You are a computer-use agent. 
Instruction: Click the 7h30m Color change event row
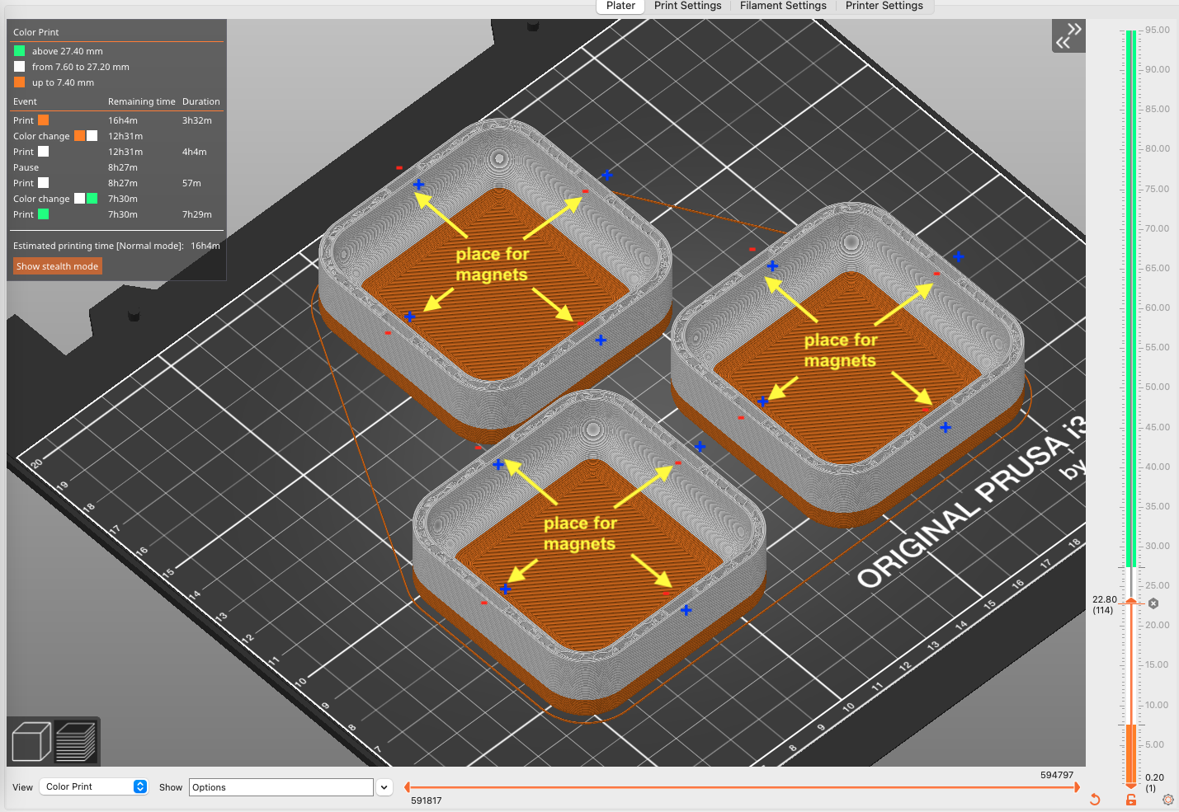pyautogui.click(x=116, y=199)
